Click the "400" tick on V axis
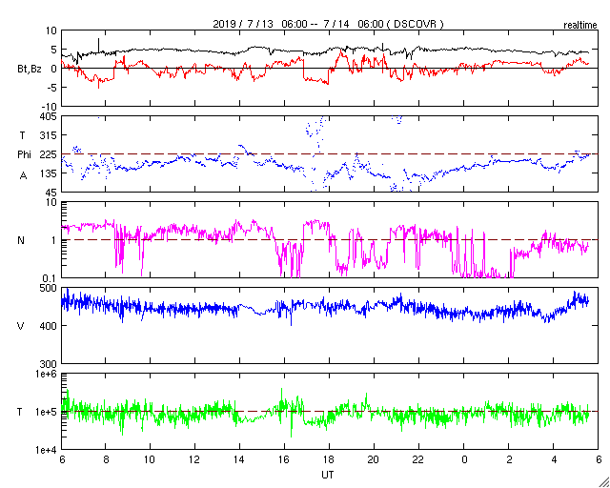Viewport: 610px width, 488px height. tap(49, 326)
